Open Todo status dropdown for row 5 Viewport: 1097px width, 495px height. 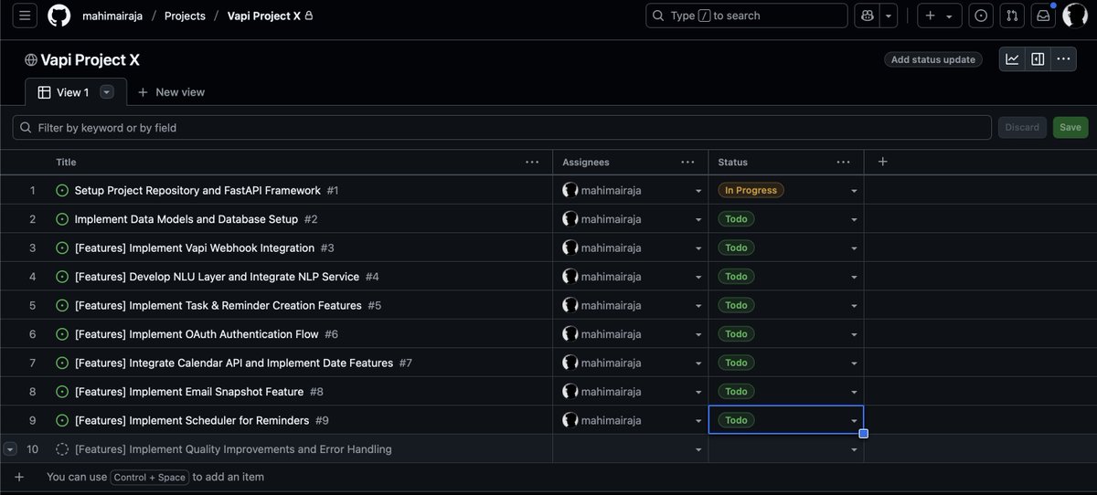854,305
